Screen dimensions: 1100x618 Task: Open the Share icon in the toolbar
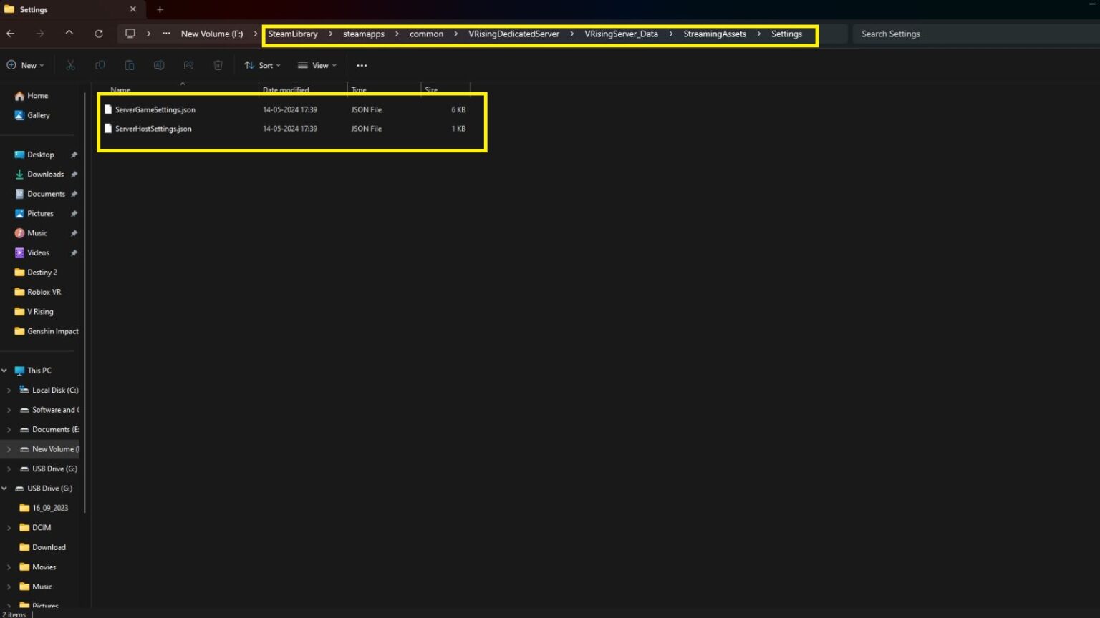point(188,65)
